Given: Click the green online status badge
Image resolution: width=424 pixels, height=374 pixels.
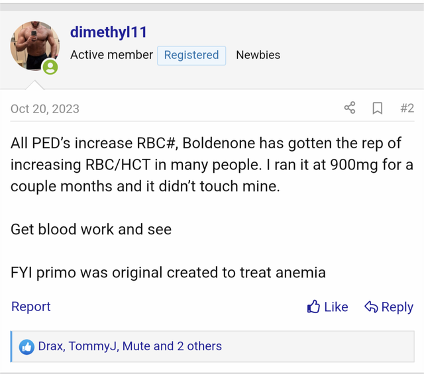Looking at the screenshot, I should (x=50, y=67).
